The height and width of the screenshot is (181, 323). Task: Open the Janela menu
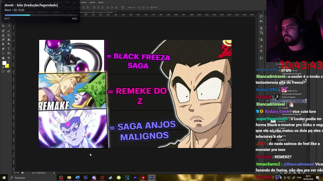click(92, 2)
